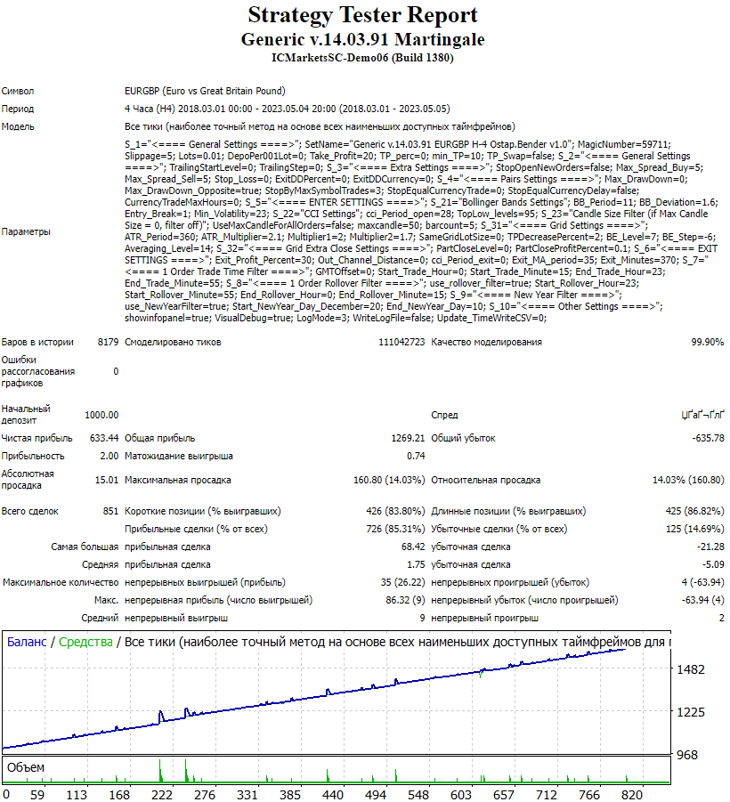Click the Общий убыток value -635.78
This screenshot has width=730, height=802.
[708, 438]
